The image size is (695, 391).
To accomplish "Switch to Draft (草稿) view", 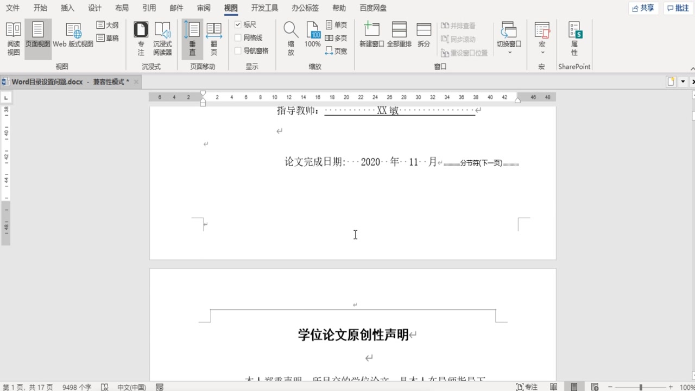I will tap(108, 38).
